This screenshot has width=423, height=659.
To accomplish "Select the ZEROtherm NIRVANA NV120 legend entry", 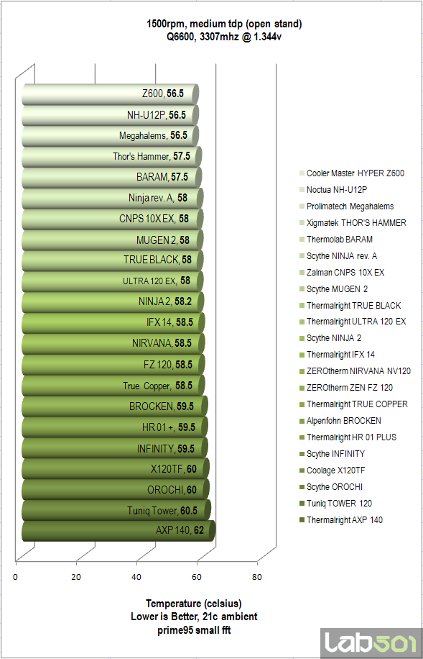I will pos(355,371).
